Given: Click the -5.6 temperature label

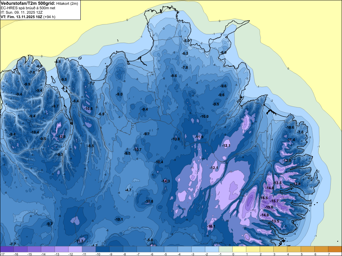Looking at the screenshot, I should point(150,240).
